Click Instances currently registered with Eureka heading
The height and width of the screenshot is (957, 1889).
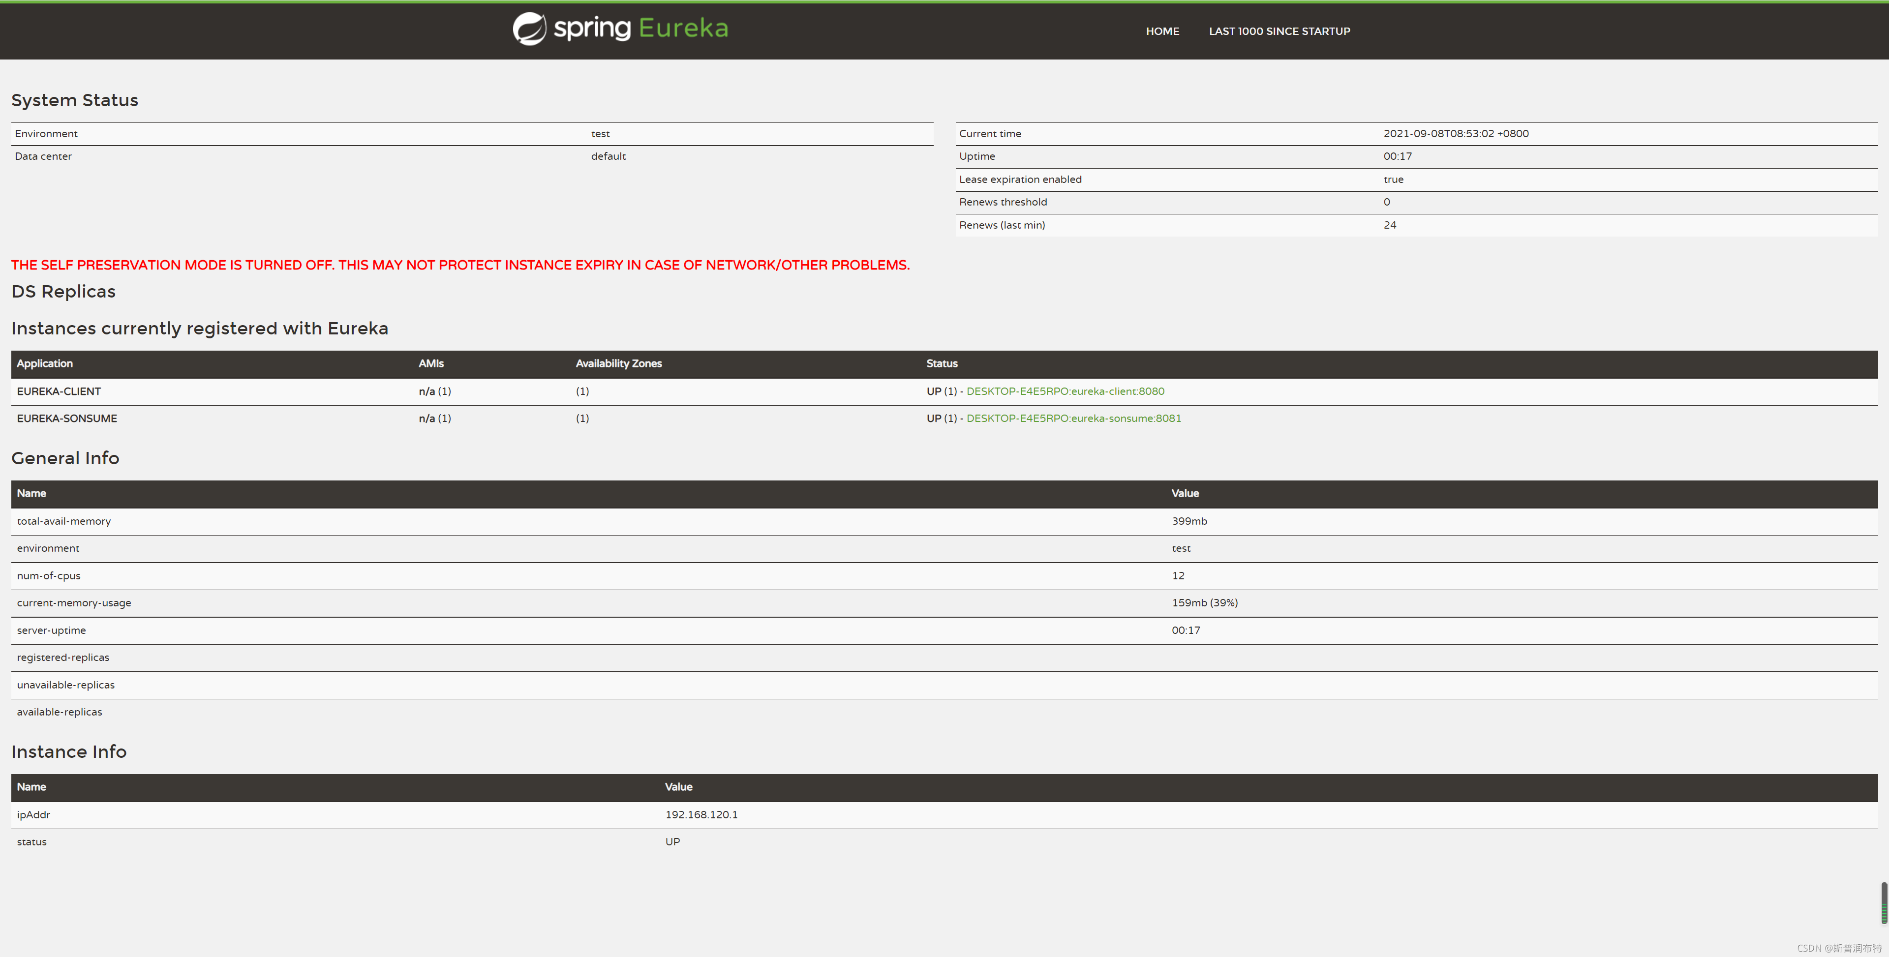coord(199,328)
